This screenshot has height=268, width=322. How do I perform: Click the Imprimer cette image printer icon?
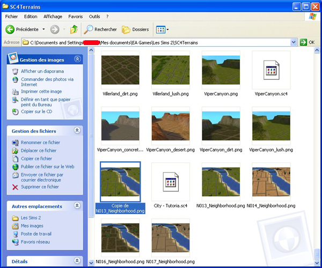tap(15, 92)
